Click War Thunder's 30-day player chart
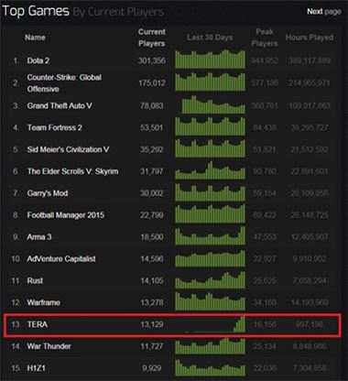 pyautogui.click(x=210, y=345)
